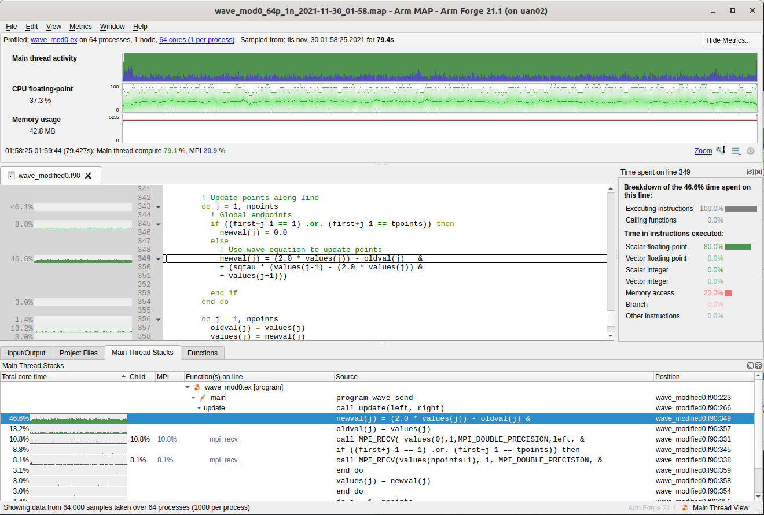This screenshot has height=515, width=764.
Task: Undock the Main Thread Stacks panel
Action: click(x=750, y=366)
